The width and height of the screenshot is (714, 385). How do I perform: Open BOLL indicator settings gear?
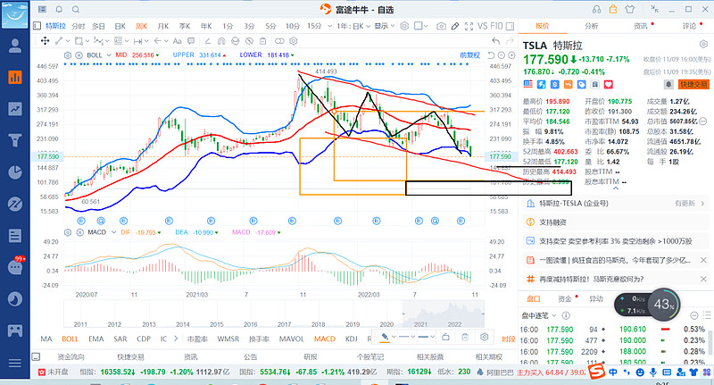[68, 55]
